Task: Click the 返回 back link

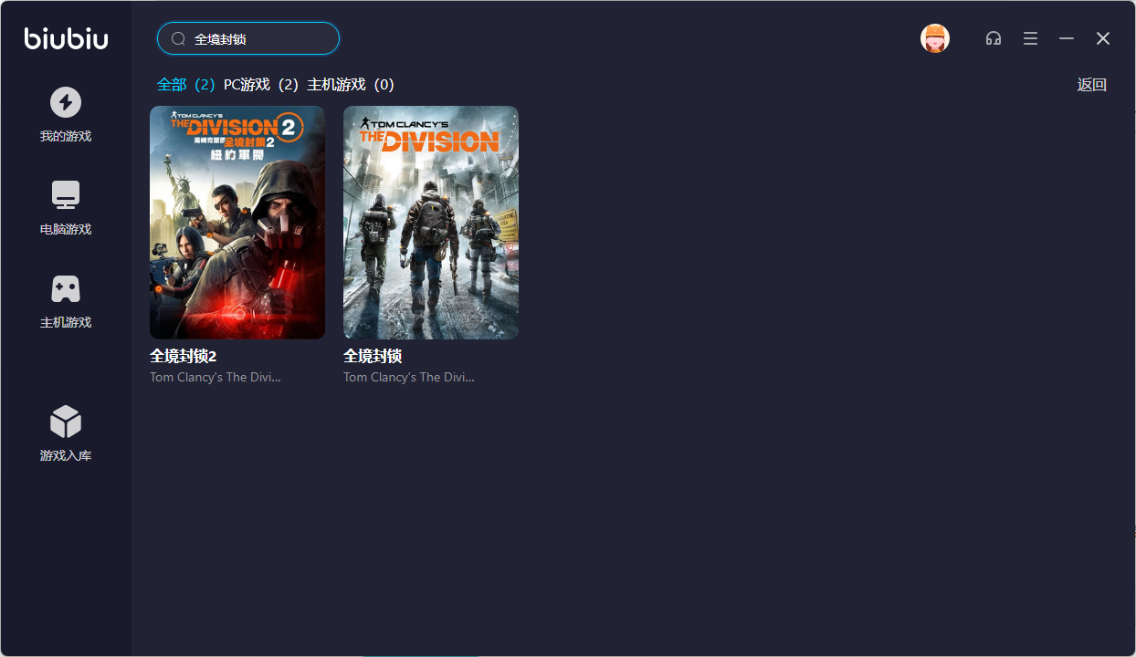Action: click(x=1091, y=85)
